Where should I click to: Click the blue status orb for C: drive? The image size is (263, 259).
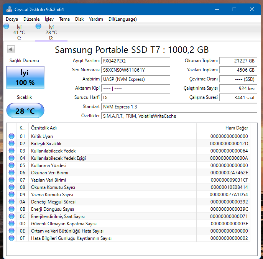click(x=6, y=26)
